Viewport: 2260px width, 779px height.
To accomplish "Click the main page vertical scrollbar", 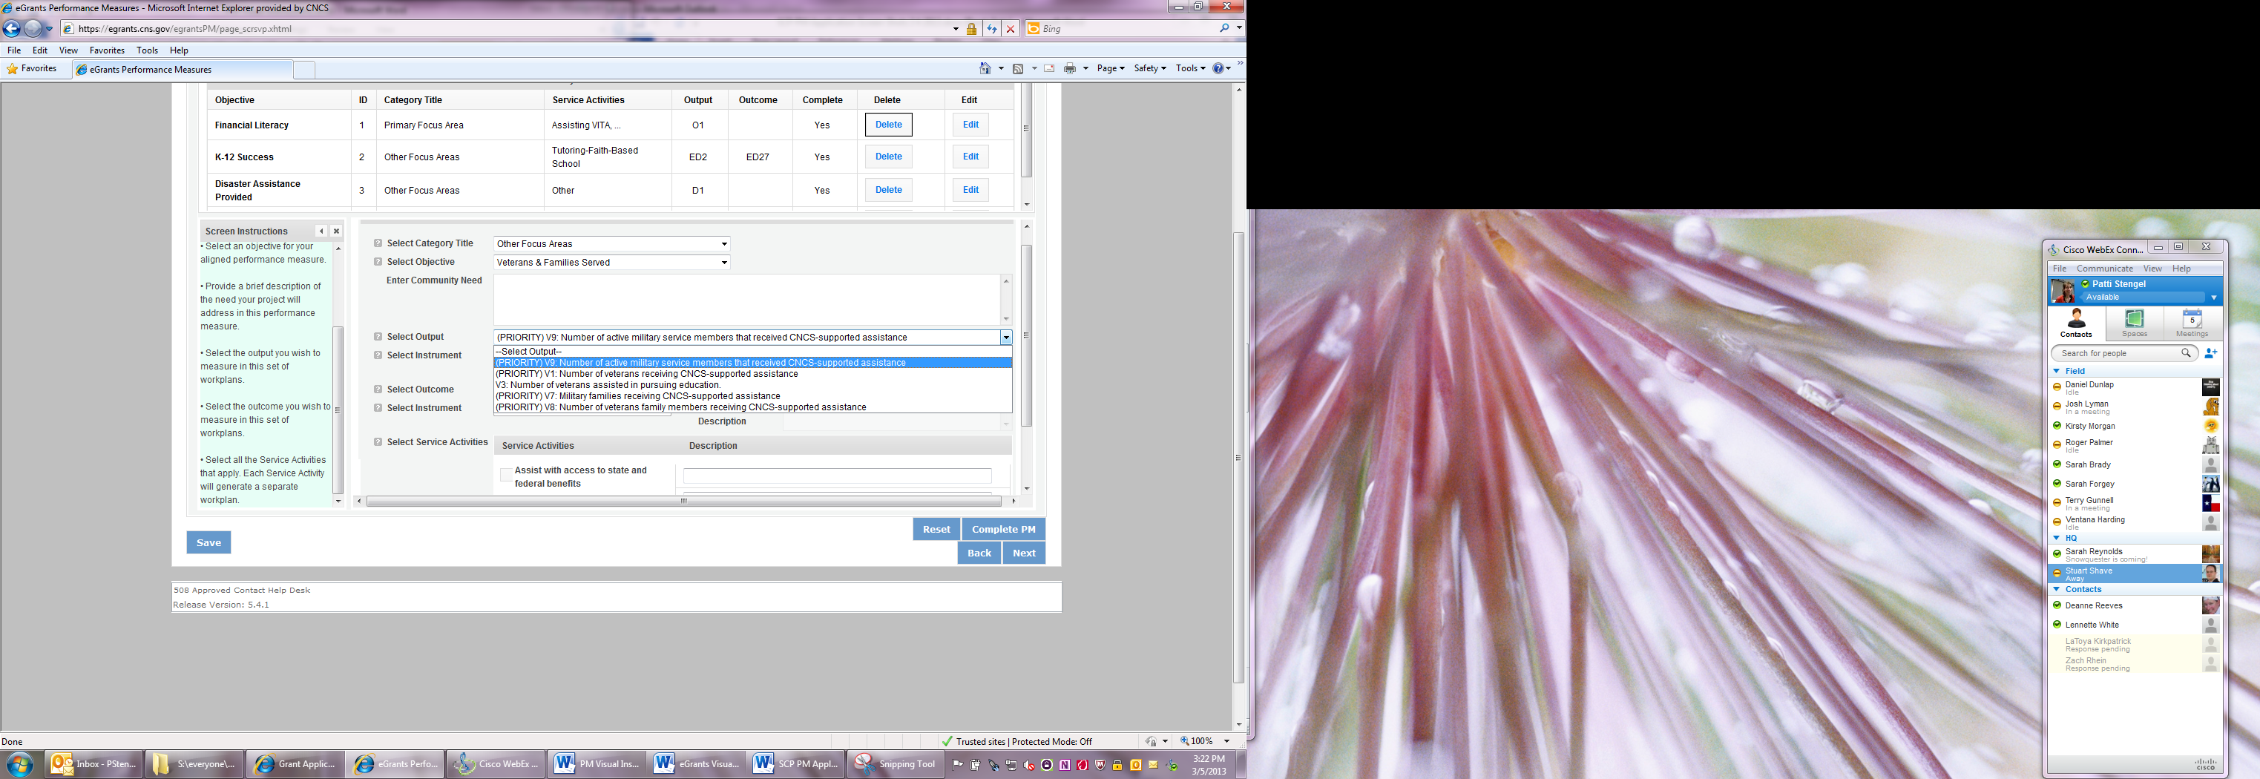I will [x=1239, y=457].
